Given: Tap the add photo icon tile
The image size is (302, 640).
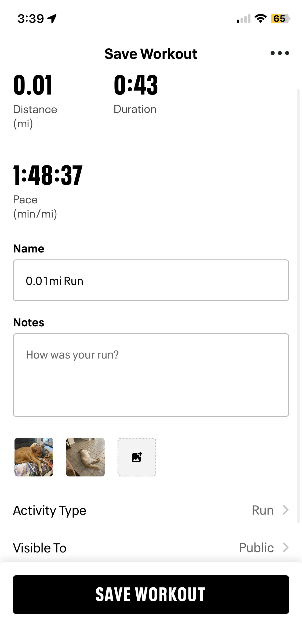Looking at the screenshot, I should (x=137, y=457).
